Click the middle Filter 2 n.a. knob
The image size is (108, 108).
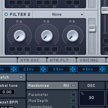tap(47, 36)
